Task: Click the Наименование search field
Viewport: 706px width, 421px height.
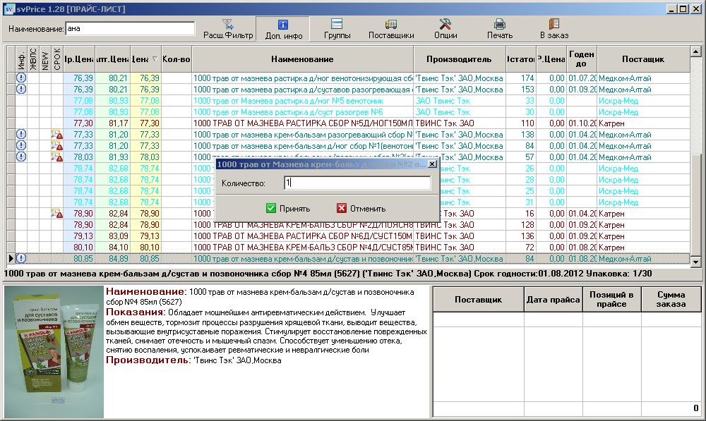Action: click(x=130, y=29)
